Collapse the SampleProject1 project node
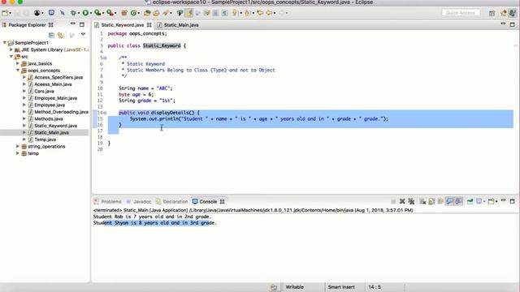Screen dimensions: 520x292 (5, 43)
